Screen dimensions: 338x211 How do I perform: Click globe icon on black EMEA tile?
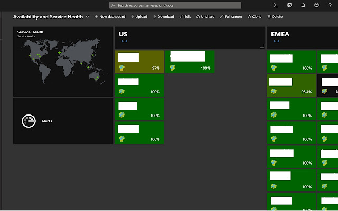[x=324, y=91]
